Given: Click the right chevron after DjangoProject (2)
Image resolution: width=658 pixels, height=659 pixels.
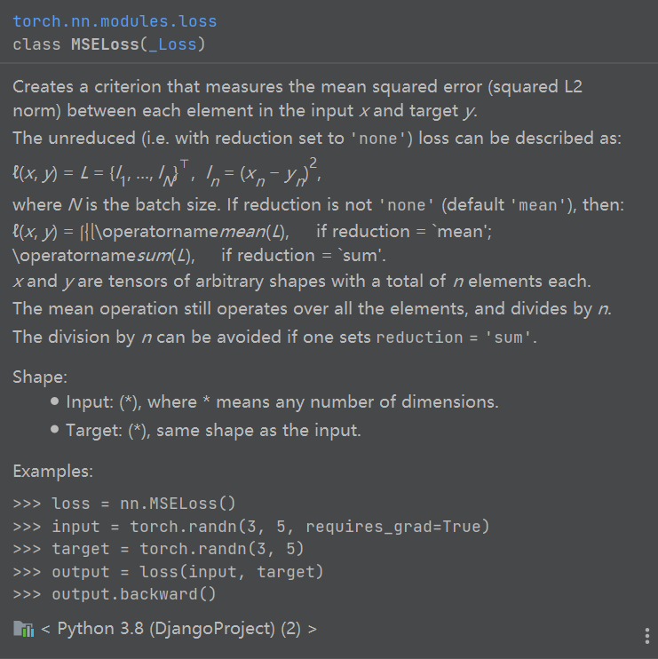Looking at the screenshot, I should point(312,629).
